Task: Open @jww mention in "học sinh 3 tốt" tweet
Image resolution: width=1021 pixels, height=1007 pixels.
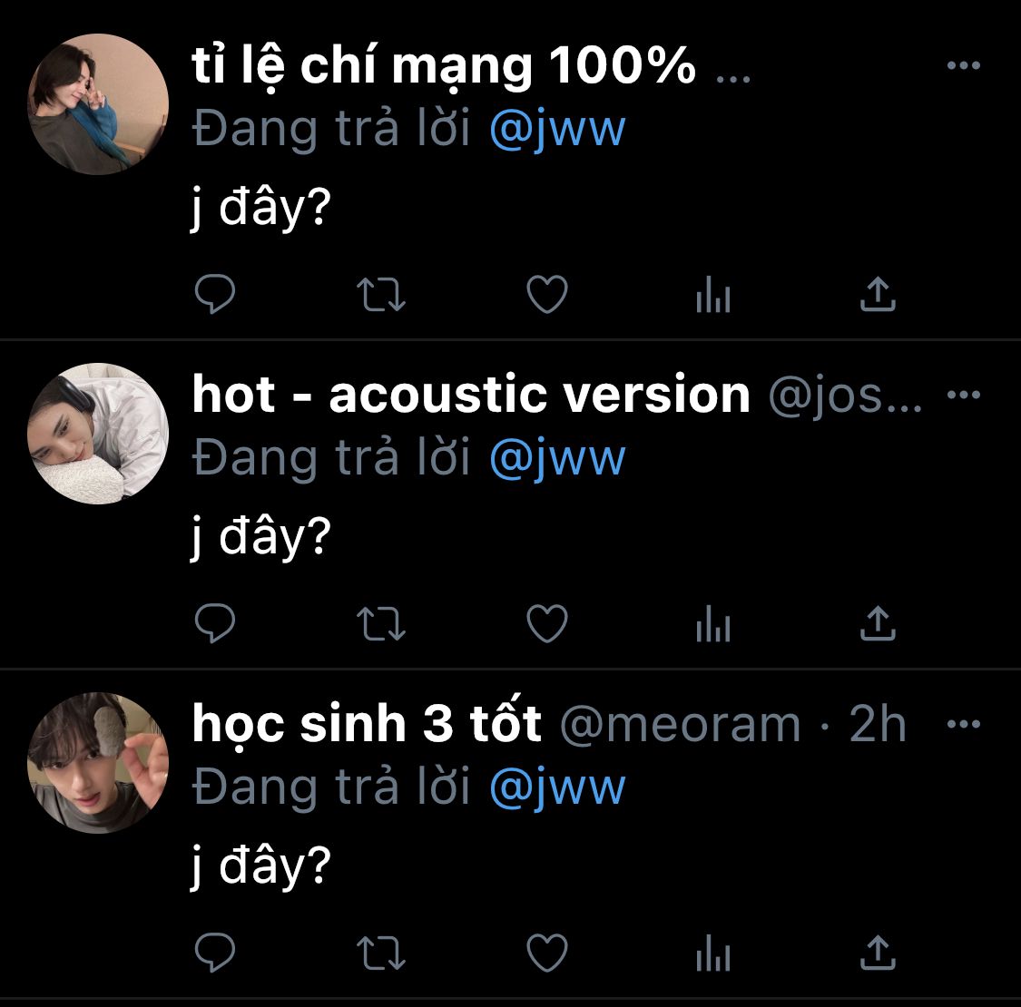Action: 557,788
